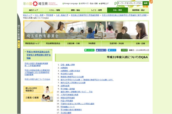The width and height of the screenshot is (172, 114).
Task: Follow the 総合トップ breadcrumb link
Action: [27, 15]
